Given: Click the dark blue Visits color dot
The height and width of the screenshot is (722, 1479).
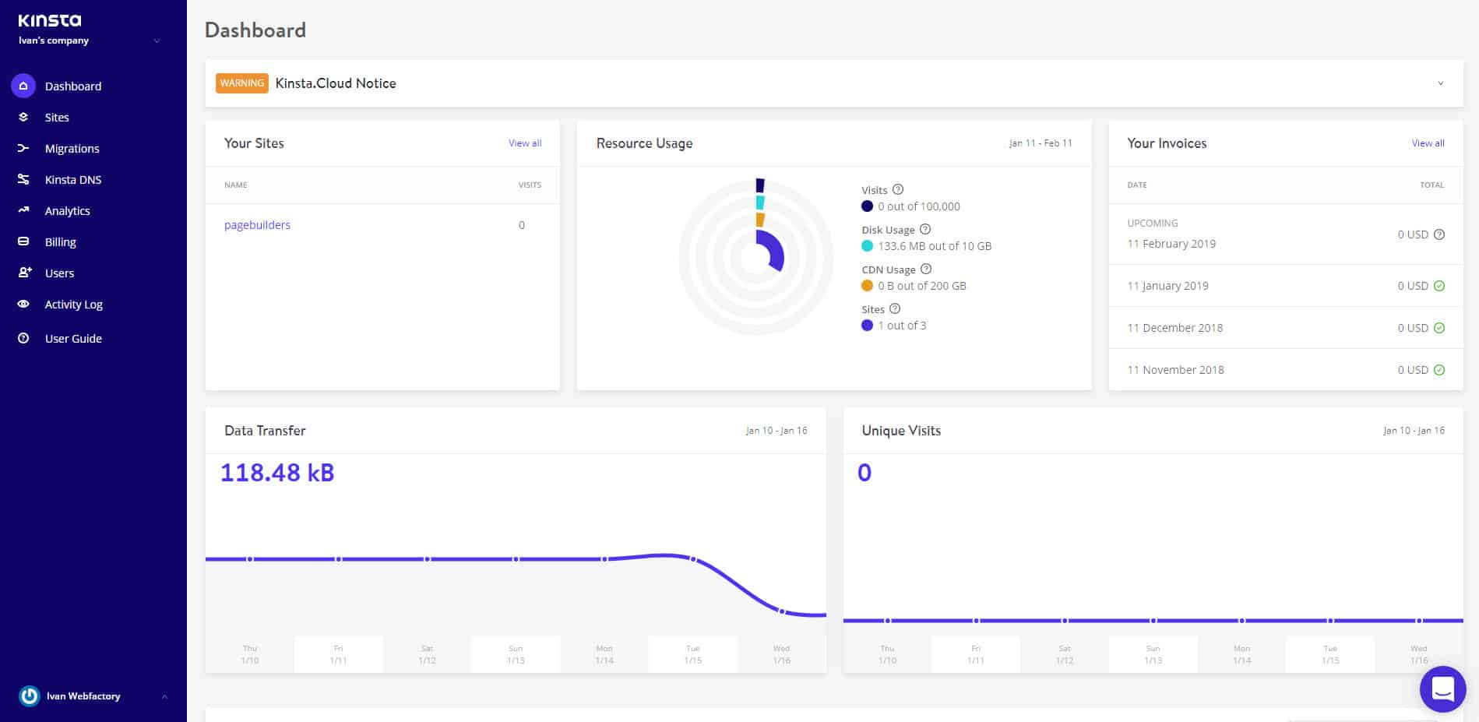Looking at the screenshot, I should pyautogui.click(x=867, y=206).
